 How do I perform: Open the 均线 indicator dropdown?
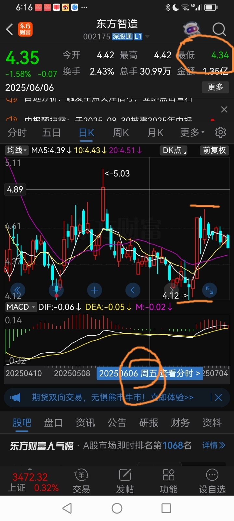pos(17,150)
